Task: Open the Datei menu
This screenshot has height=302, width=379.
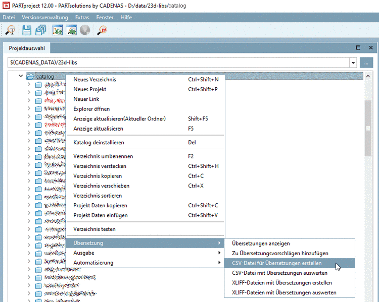Action: 9,17
